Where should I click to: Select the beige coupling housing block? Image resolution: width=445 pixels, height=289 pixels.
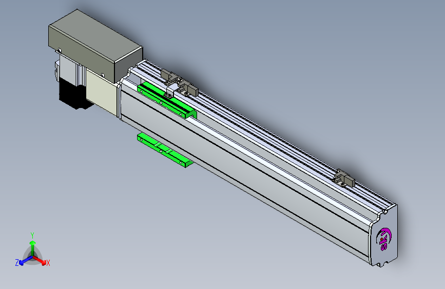102,92
